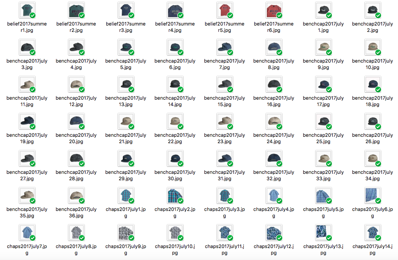Select the belief2017summer2.jpg green shirt thumbnail
The image size is (398, 260).
76,10
